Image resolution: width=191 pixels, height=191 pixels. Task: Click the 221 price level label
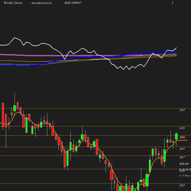point(182,185)
